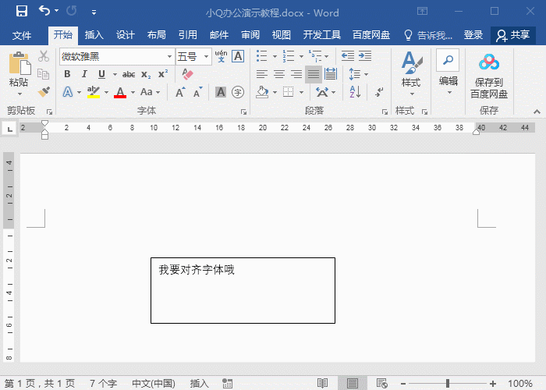This screenshot has width=546, height=390.
Task: Apply multilevel list
Action: pos(315,55)
